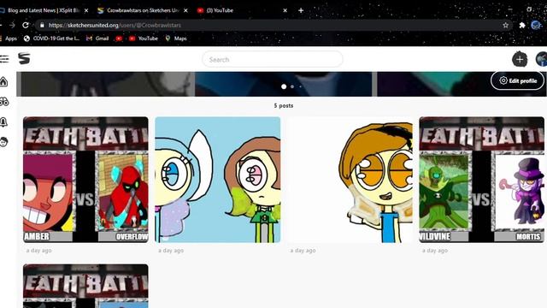Close the Blog and Latest News tab

[86, 10]
